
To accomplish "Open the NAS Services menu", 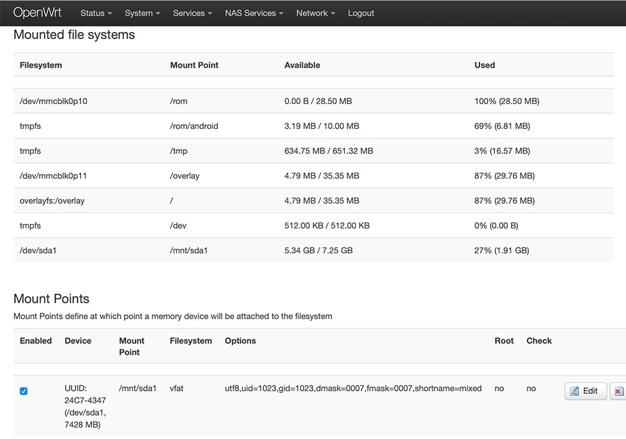I will click(x=254, y=13).
